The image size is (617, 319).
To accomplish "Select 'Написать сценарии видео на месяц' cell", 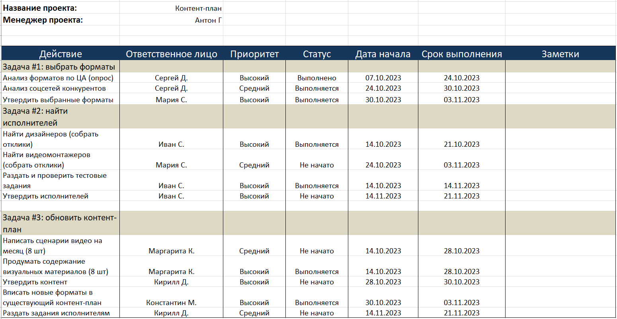I will (x=61, y=245).
